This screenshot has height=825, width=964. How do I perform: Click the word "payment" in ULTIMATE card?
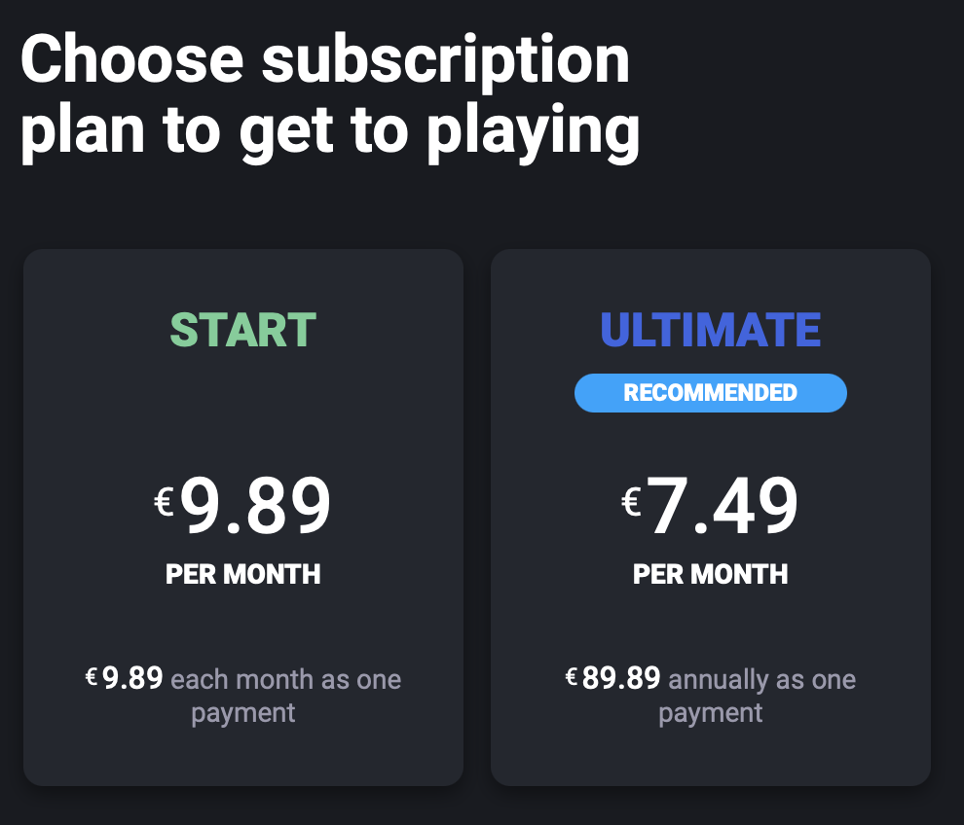pyautogui.click(x=711, y=714)
